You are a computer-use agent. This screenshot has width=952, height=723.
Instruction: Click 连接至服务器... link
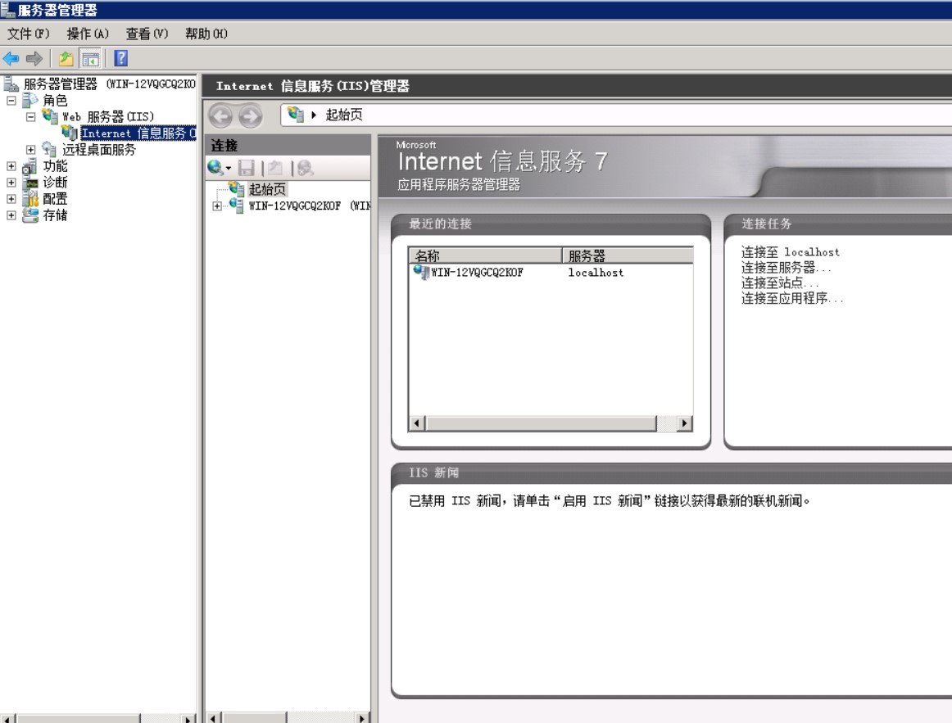(x=786, y=268)
